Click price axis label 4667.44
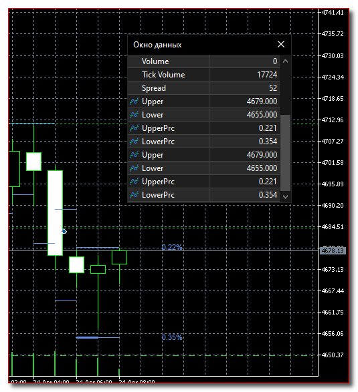The width and height of the screenshot is (358, 392). coord(333,290)
